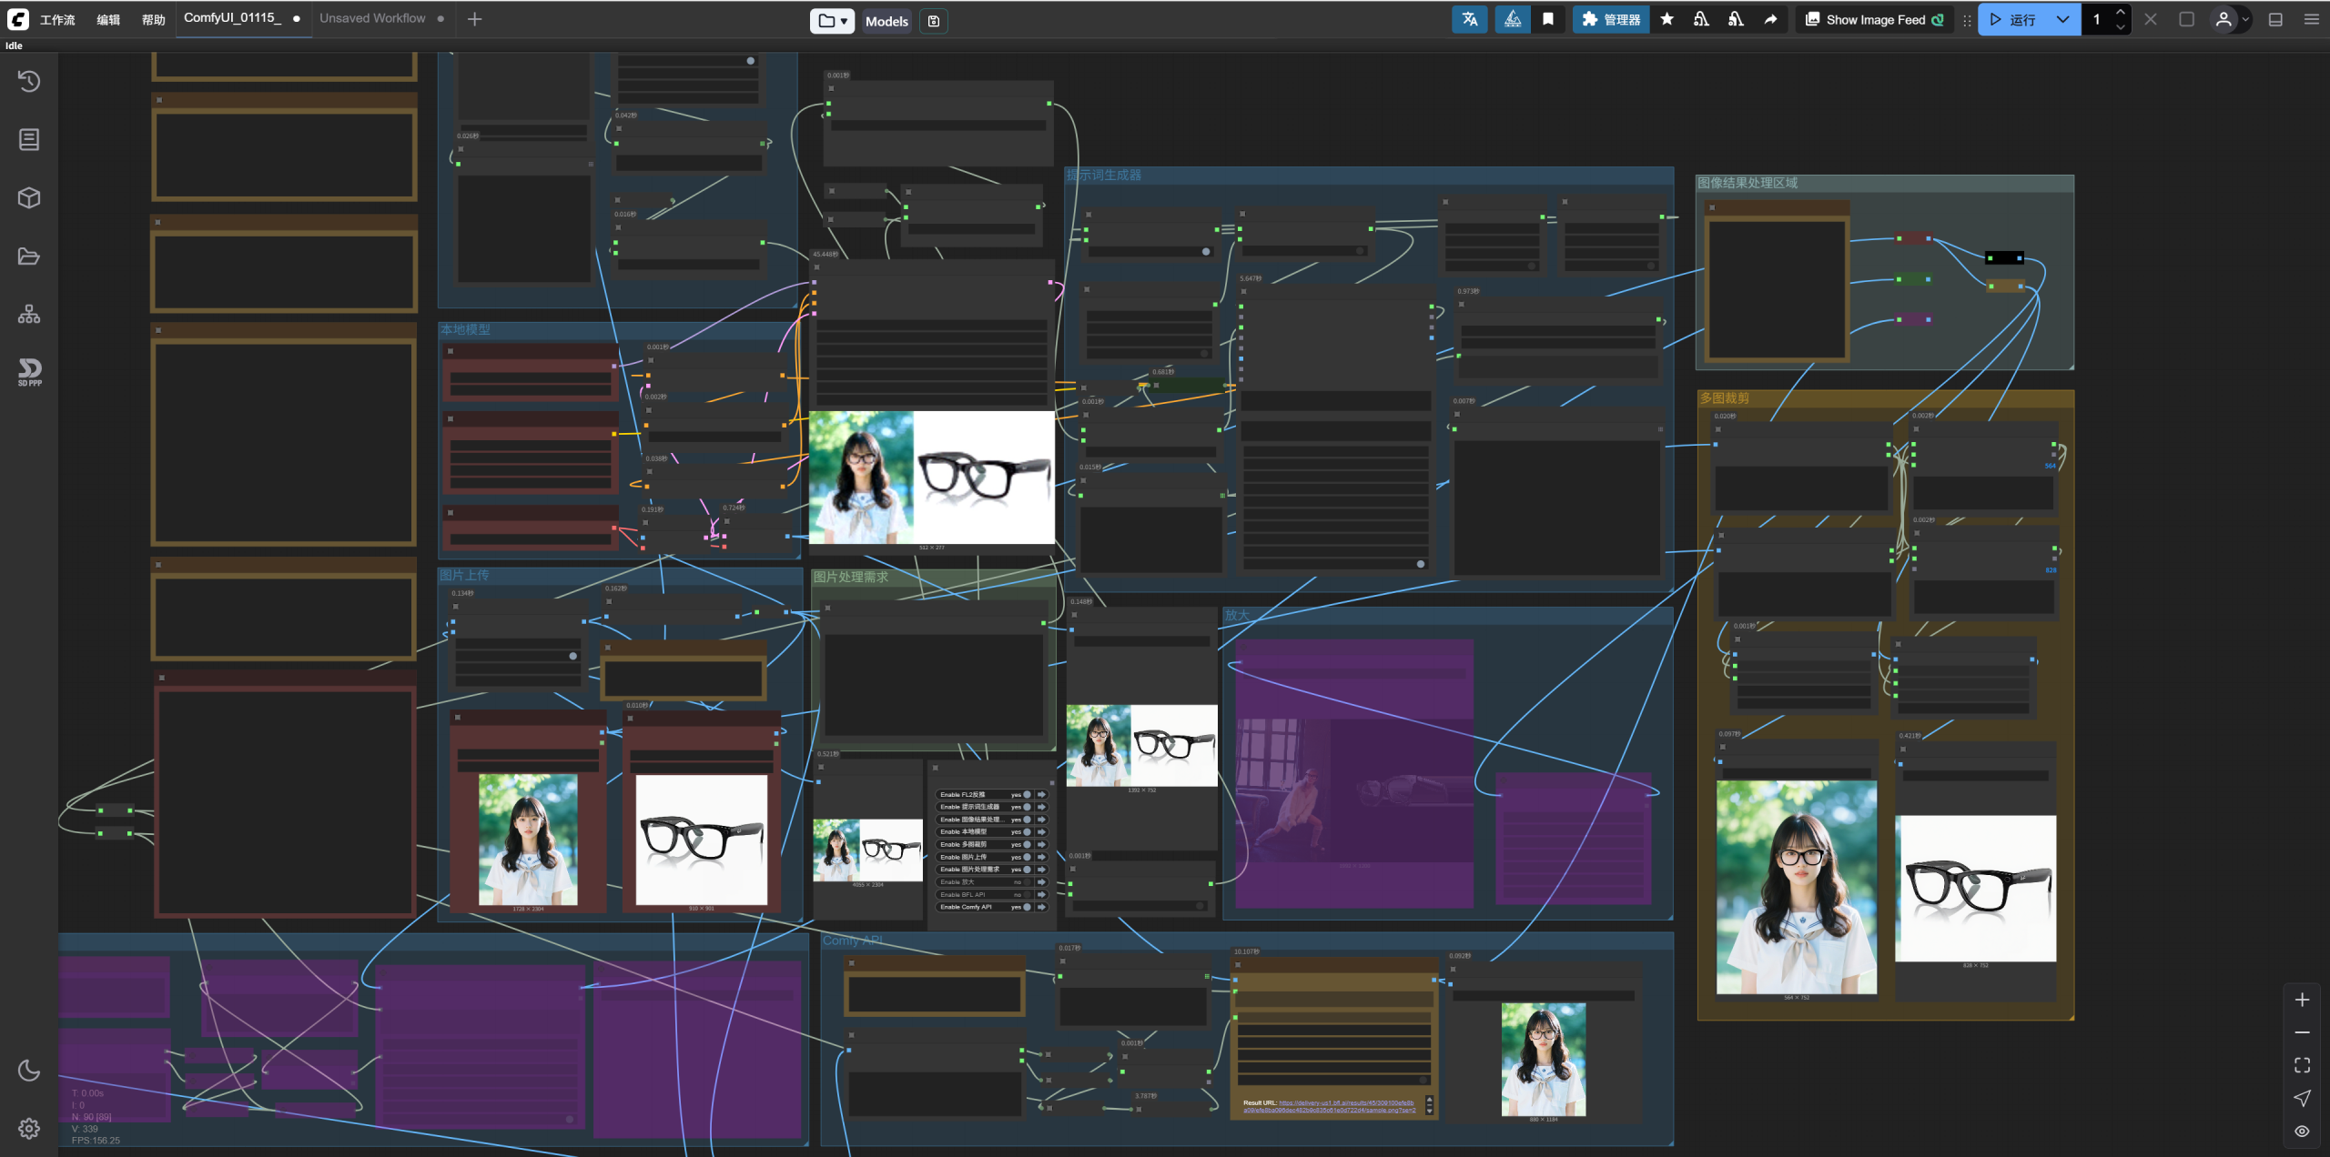Click fit view icon in canvas controls
Screen dimensions: 2330x1157
pyautogui.click(x=2302, y=1065)
